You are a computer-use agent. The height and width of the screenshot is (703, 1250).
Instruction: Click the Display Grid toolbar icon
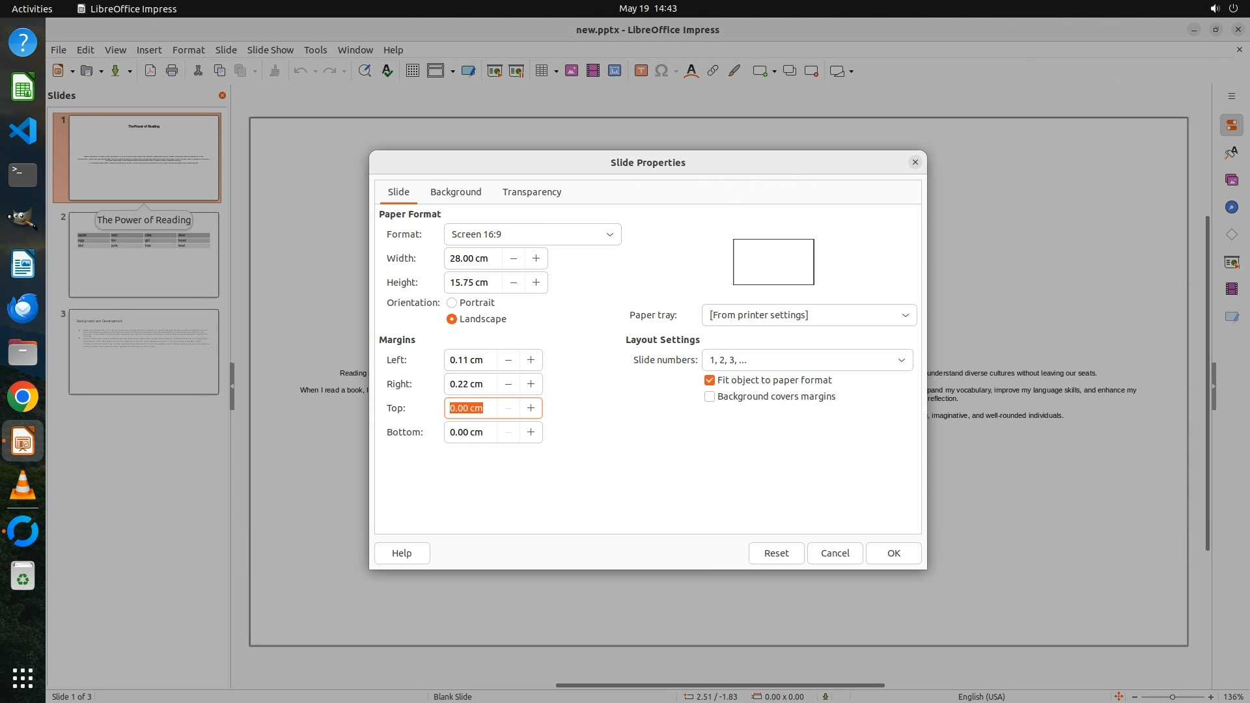click(412, 71)
